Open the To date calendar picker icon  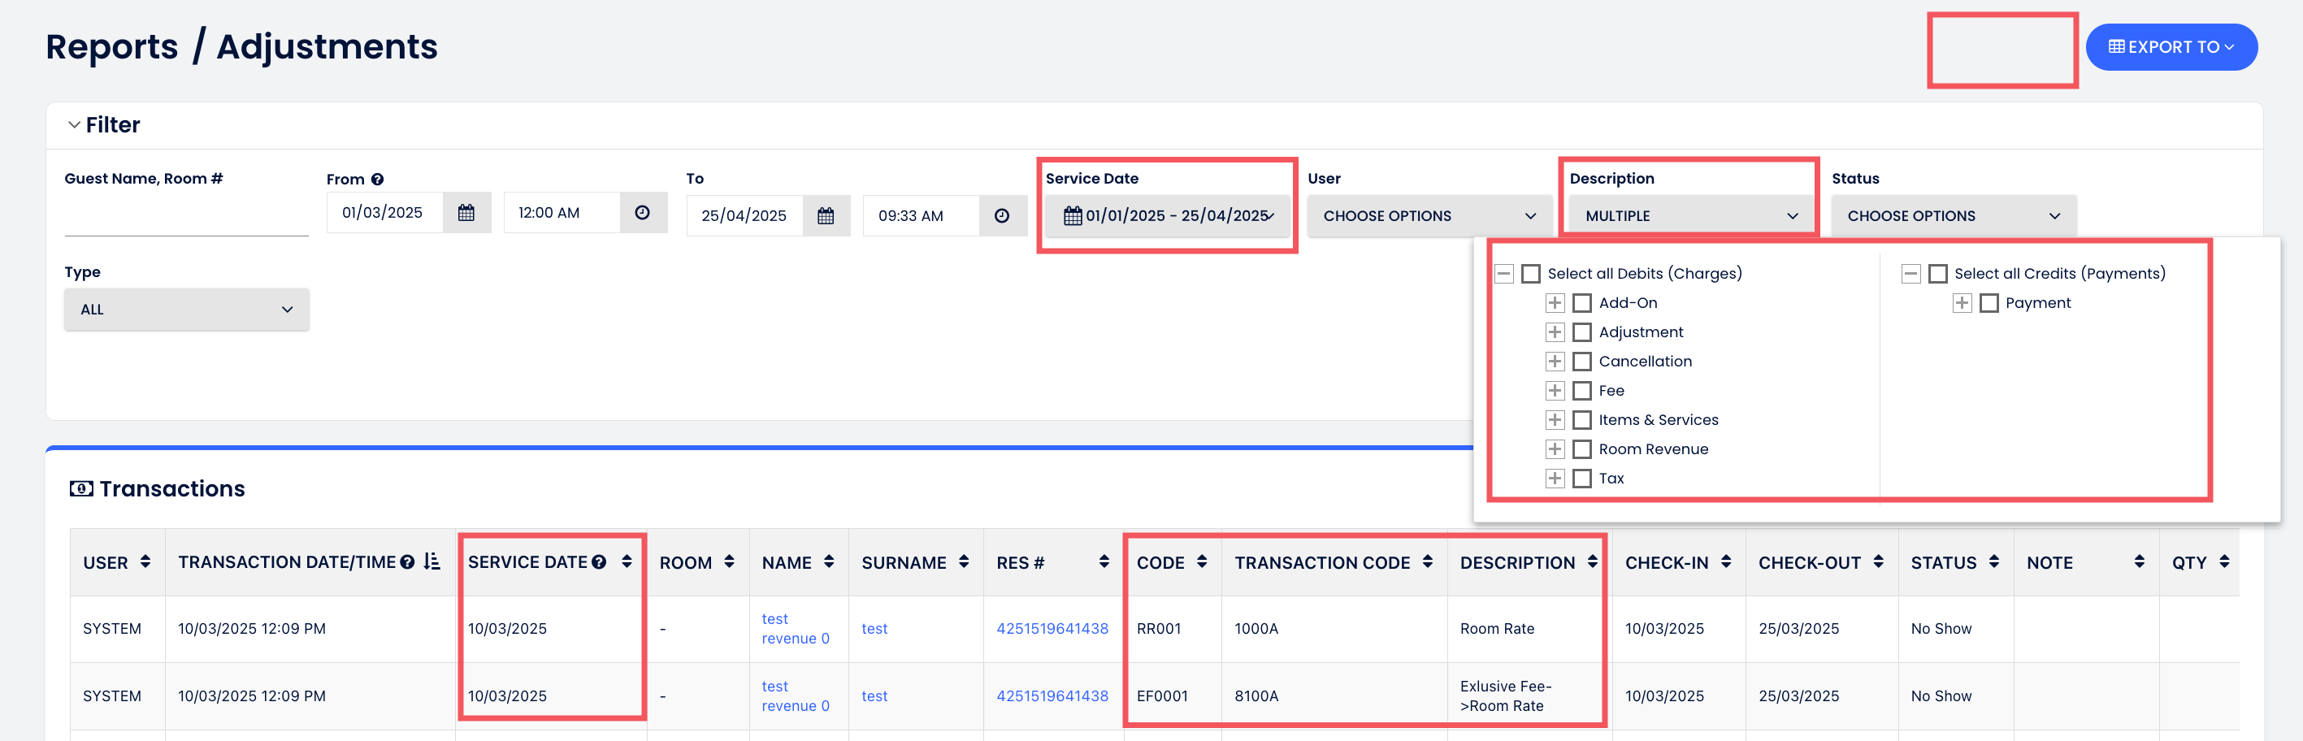825,216
